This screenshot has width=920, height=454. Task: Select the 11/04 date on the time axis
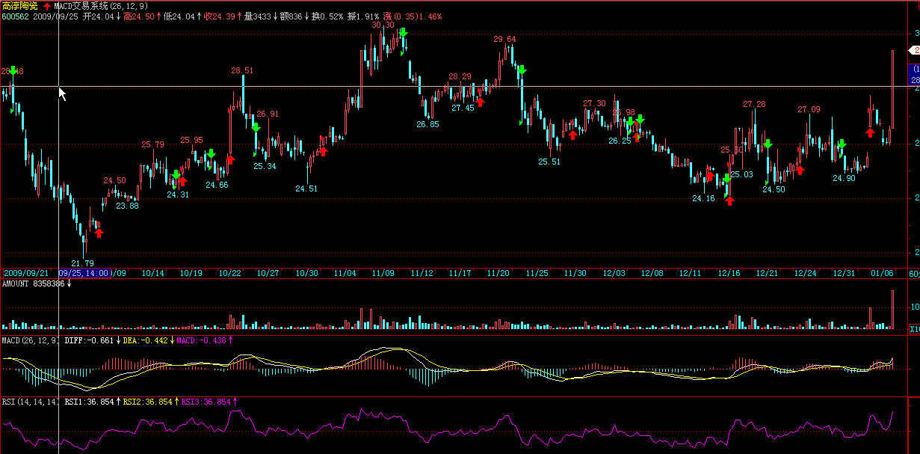coord(345,273)
